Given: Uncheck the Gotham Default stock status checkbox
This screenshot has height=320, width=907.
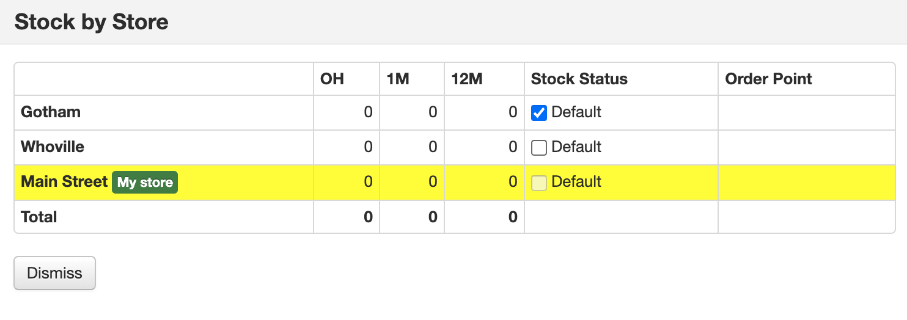Looking at the screenshot, I should tap(538, 113).
